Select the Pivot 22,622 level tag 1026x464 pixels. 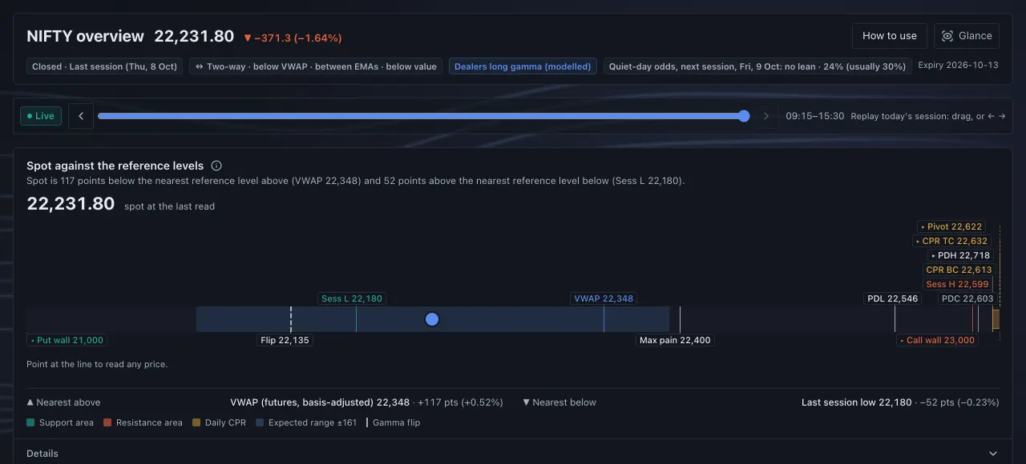point(951,226)
